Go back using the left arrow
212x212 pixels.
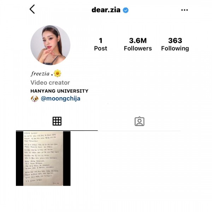(x=32, y=9)
